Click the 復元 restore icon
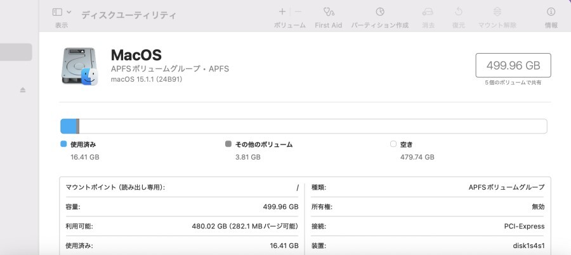This screenshot has height=255, width=571. tap(458, 11)
